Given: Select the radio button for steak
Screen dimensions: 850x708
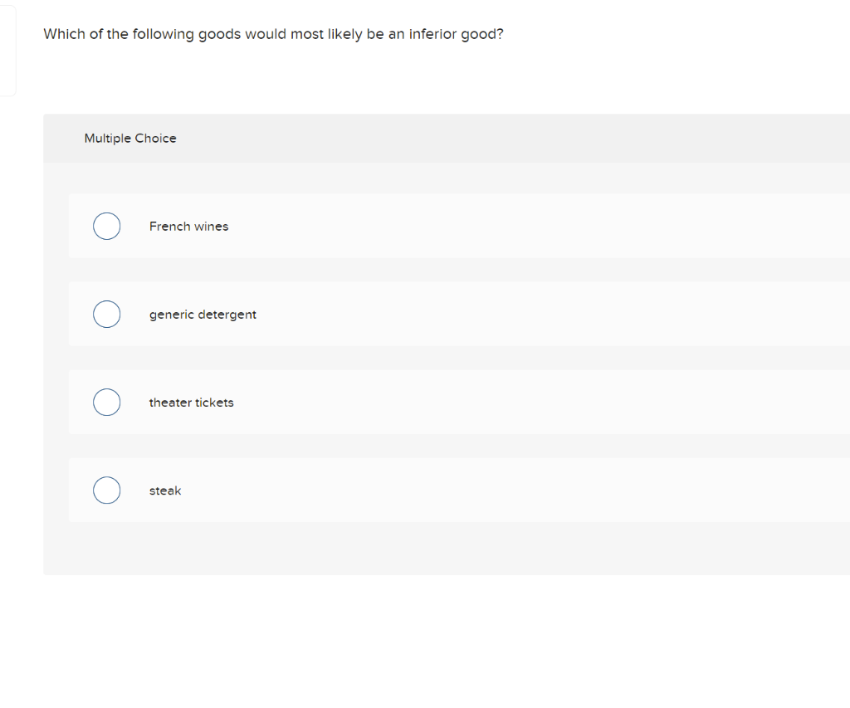Looking at the screenshot, I should coord(107,490).
